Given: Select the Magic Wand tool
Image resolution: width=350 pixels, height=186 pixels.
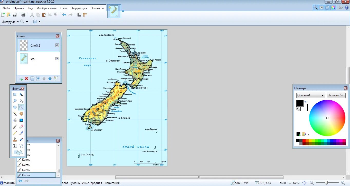Looking at the screenshot, I should click(x=15, y=114).
